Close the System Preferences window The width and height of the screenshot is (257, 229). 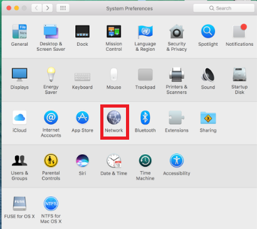tap(9, 8)
